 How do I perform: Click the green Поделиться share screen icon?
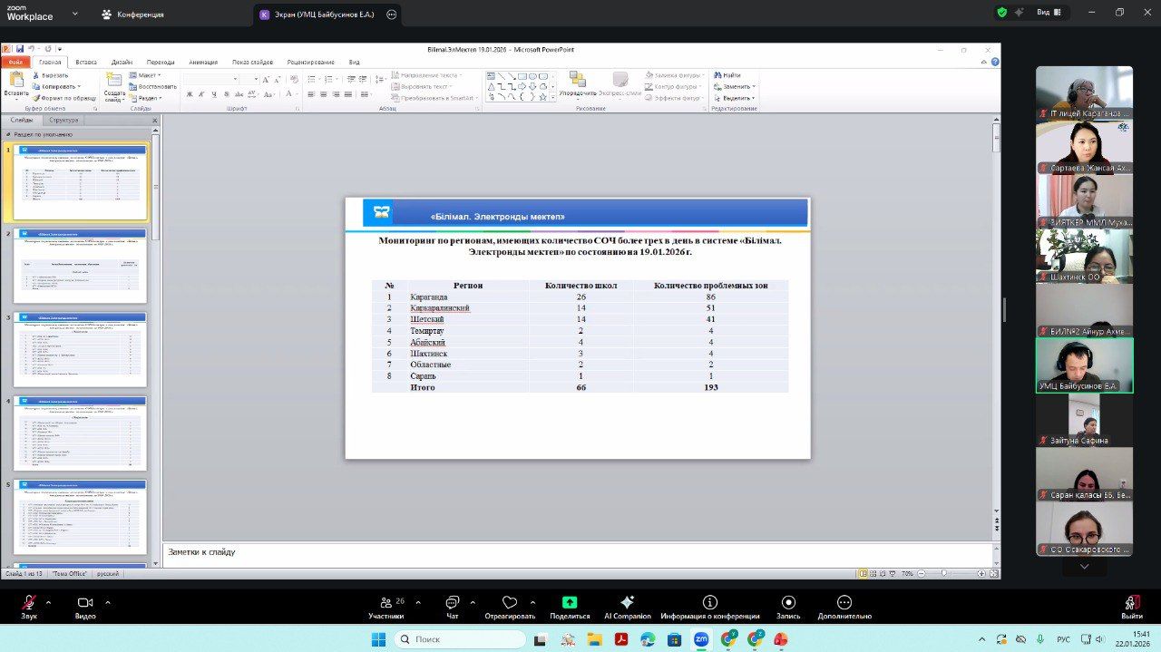click(569, 604)
